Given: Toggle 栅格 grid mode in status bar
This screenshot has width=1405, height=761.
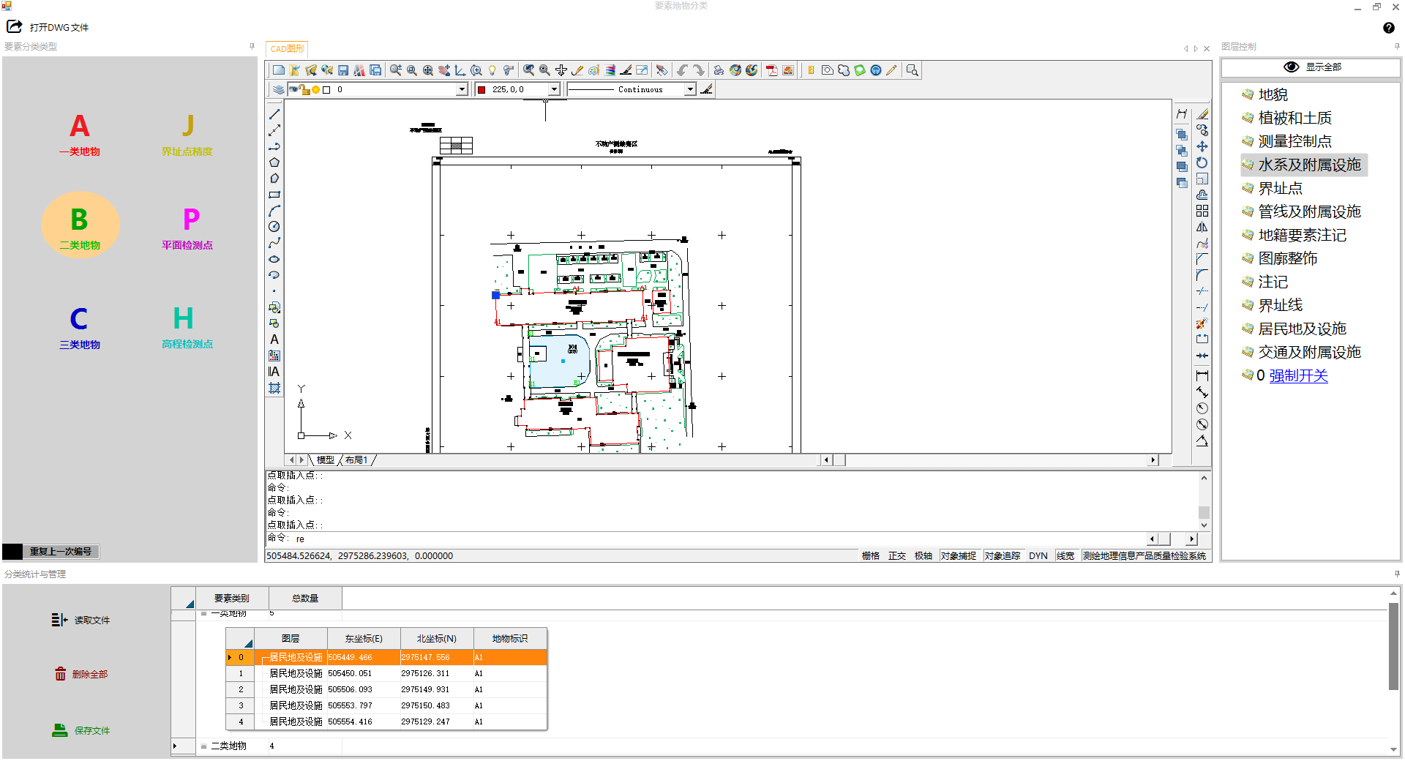Looking at the screenshot, I should click(x=871, y=556).
